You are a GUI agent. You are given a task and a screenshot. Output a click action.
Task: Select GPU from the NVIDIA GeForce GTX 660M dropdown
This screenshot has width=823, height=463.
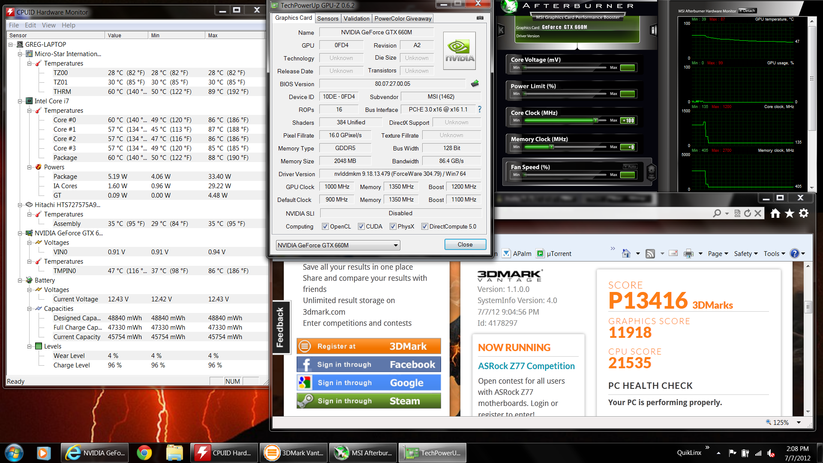point(338,245)
